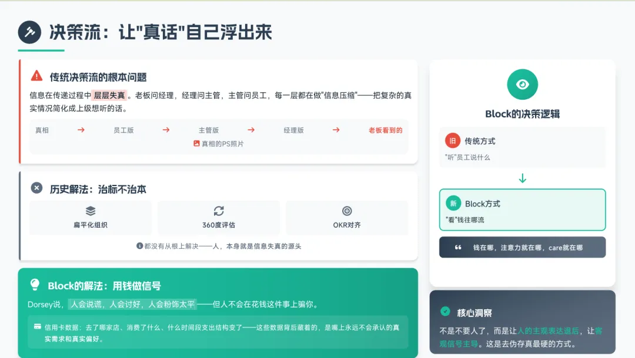Click the red arrow after 经理版

point(336,130)
